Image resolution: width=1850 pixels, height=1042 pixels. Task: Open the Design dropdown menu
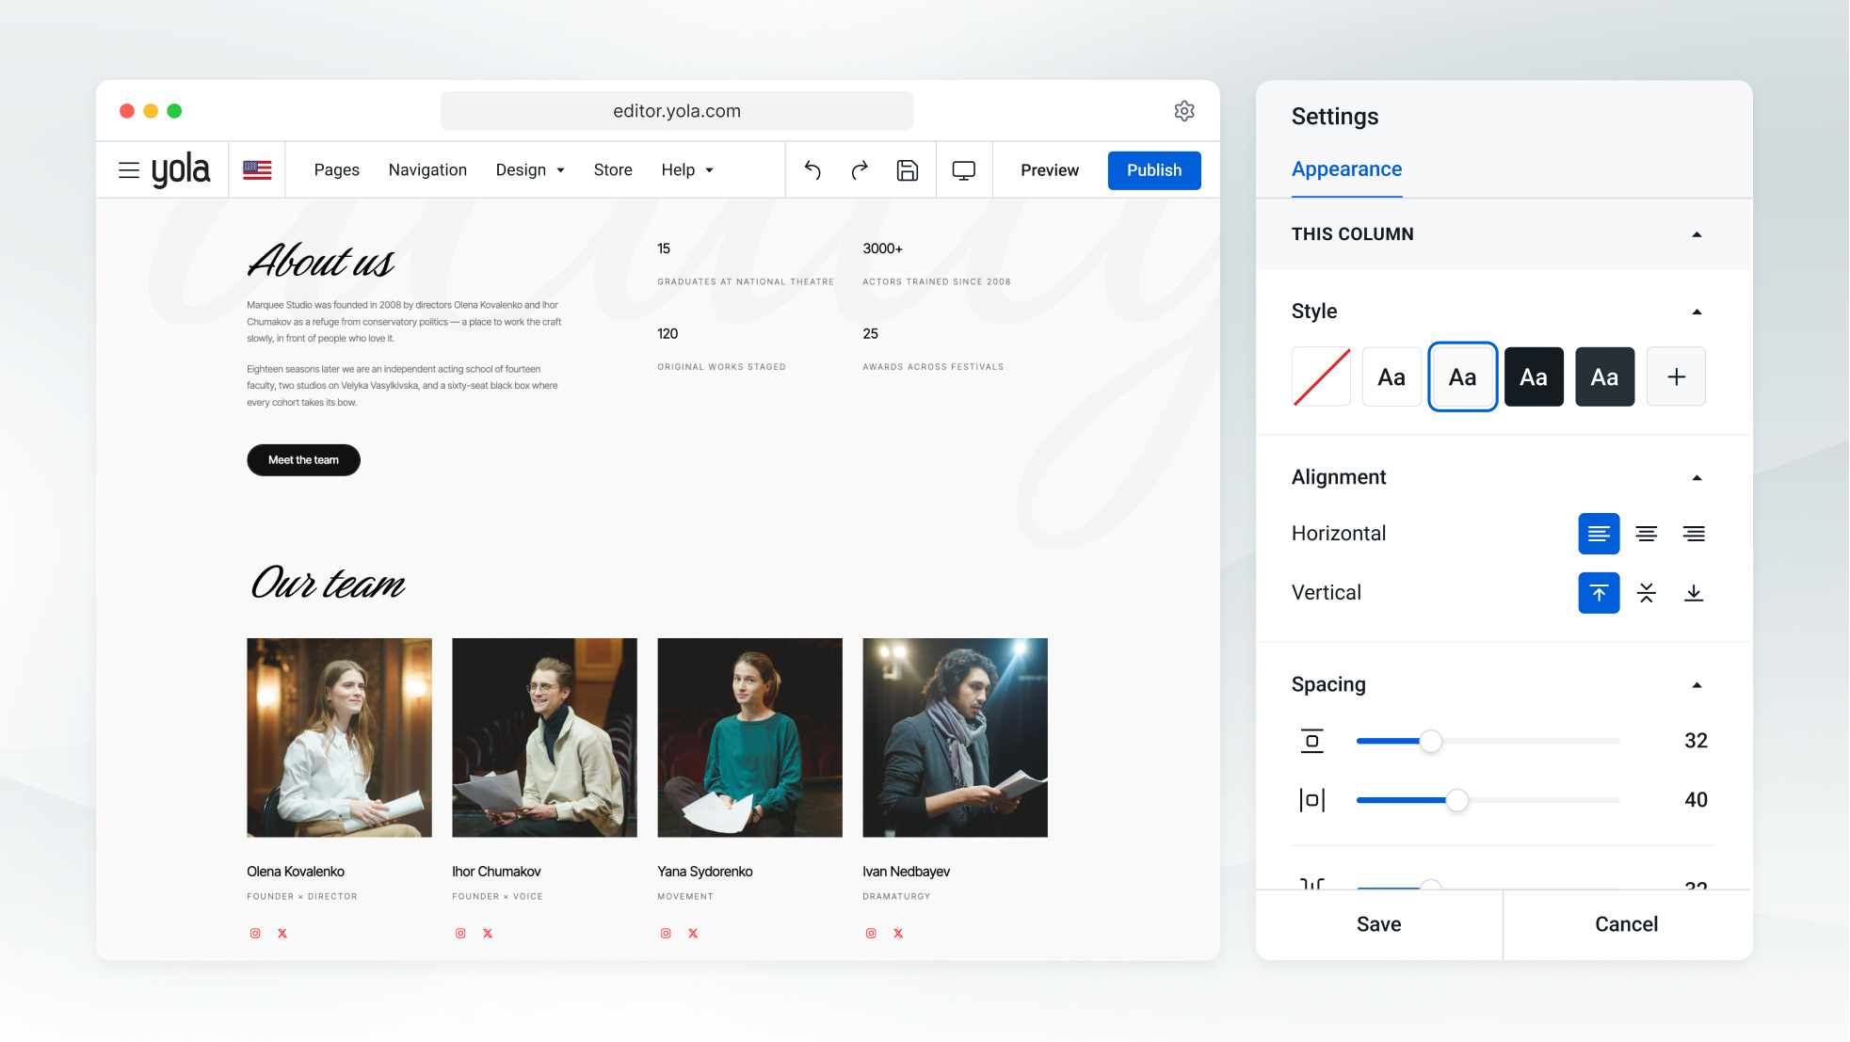(530, 170)
